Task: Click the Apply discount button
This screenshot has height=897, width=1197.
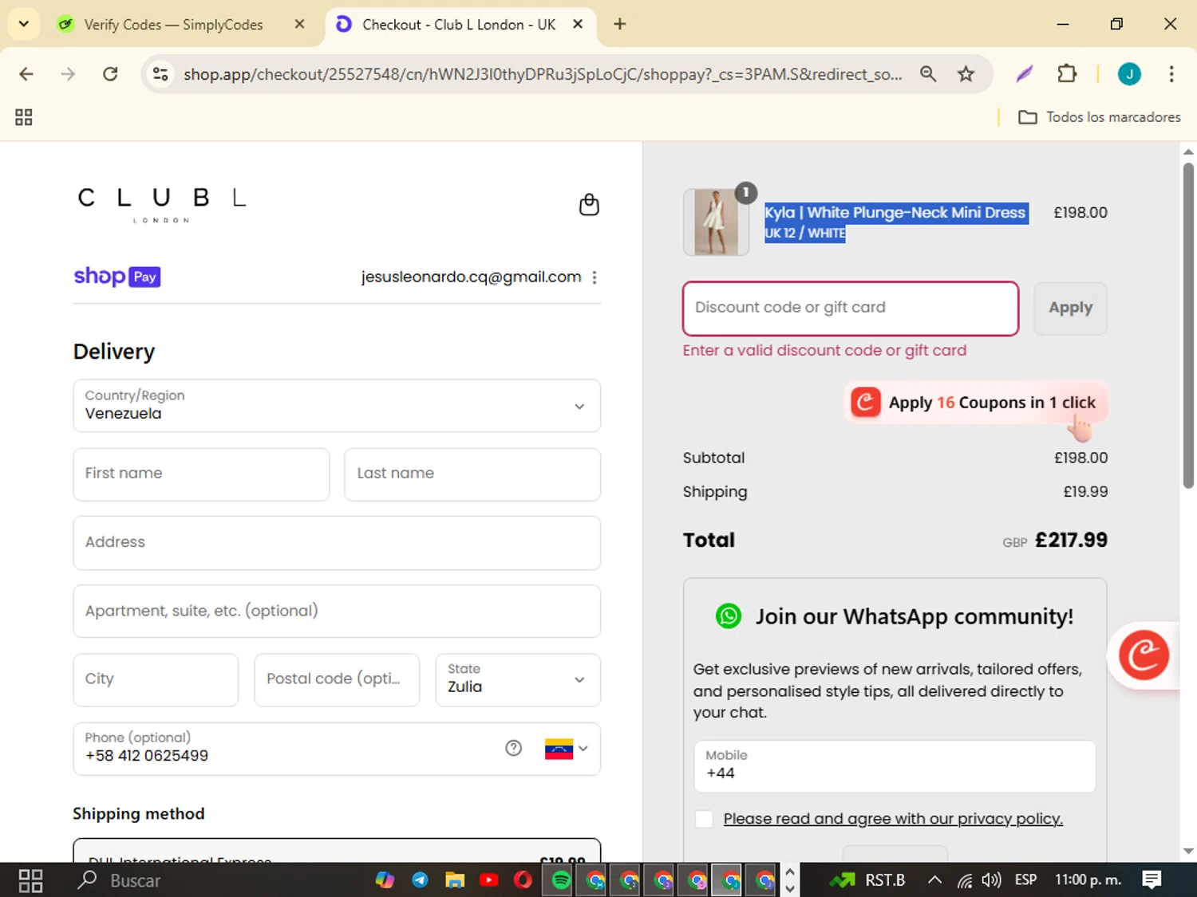Action: pos(1070,309)
